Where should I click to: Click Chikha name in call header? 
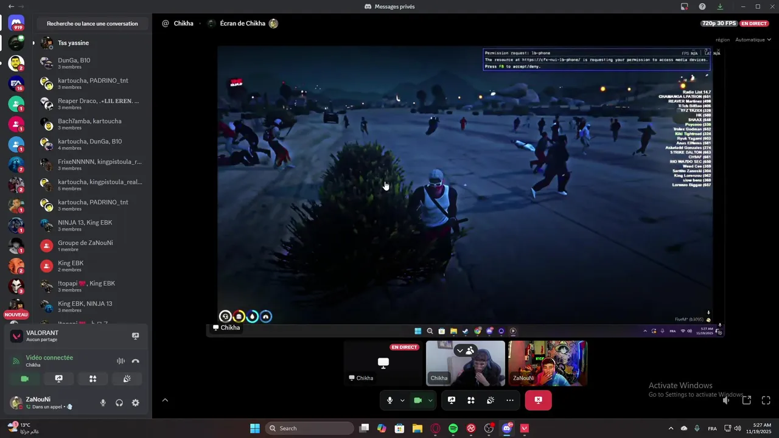183,24
